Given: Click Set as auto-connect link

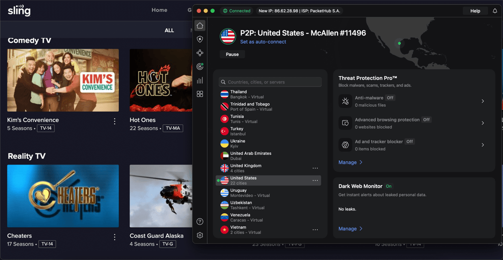Looking at the screenshot, I should (263, 42).
